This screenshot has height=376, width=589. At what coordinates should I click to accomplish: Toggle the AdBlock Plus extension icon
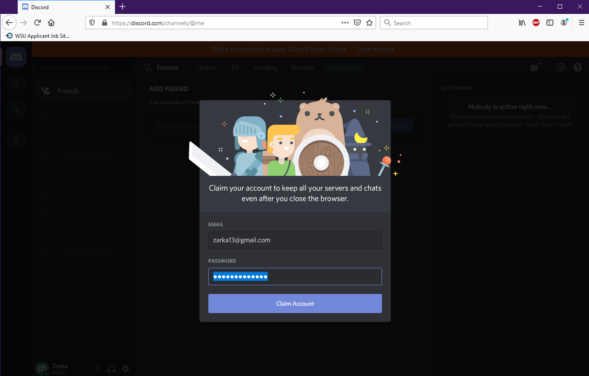tap(536, 23)
